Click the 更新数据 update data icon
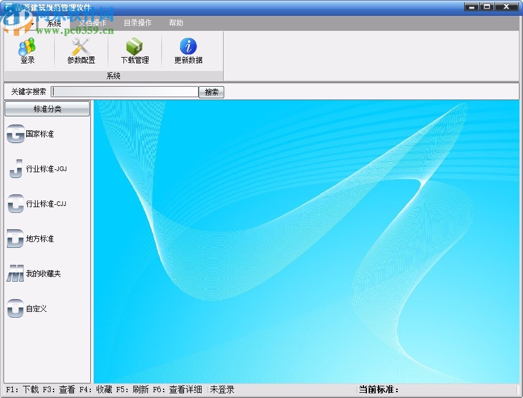Image resolution: width=523 pixels, height=398 pixels. 188,47
